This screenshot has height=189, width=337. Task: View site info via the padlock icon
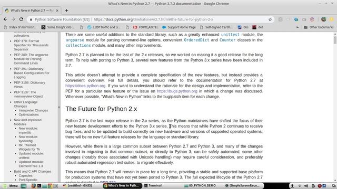[31, 19]
